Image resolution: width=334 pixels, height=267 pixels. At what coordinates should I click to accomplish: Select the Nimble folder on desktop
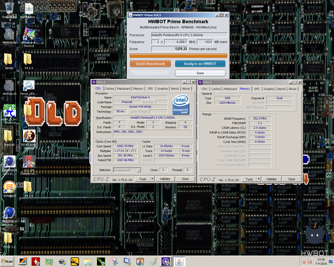tap(9, 61)
